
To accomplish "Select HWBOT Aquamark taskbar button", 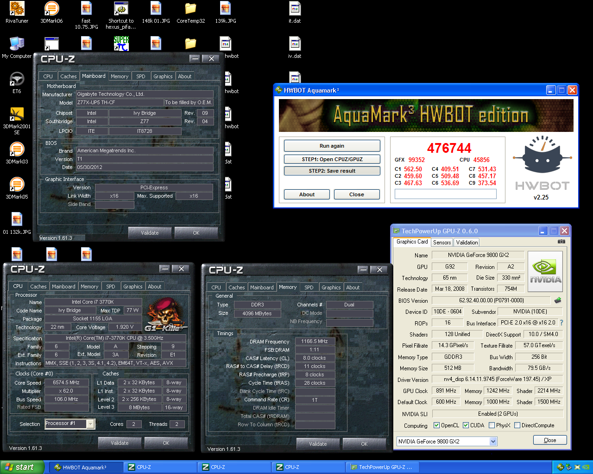I will pos(86,467).
